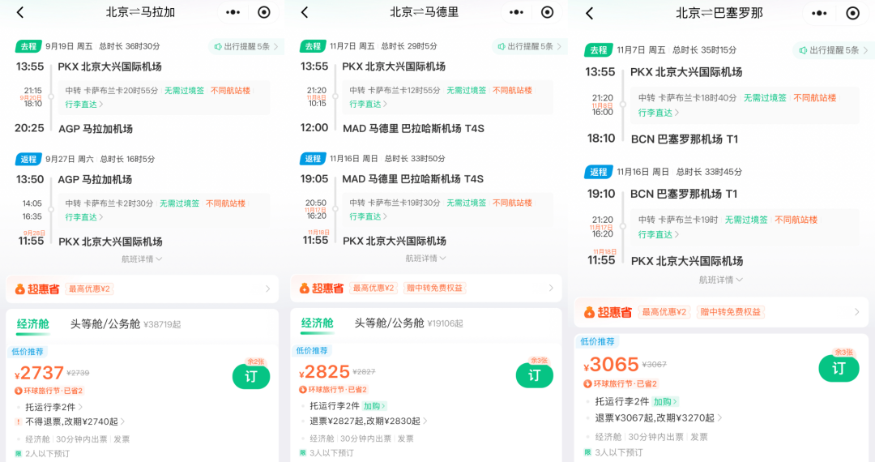The width and height of the screenshot is (875, 462).
Task: Book the ¥3065 fare with 订 button
Action: [839, 368]
